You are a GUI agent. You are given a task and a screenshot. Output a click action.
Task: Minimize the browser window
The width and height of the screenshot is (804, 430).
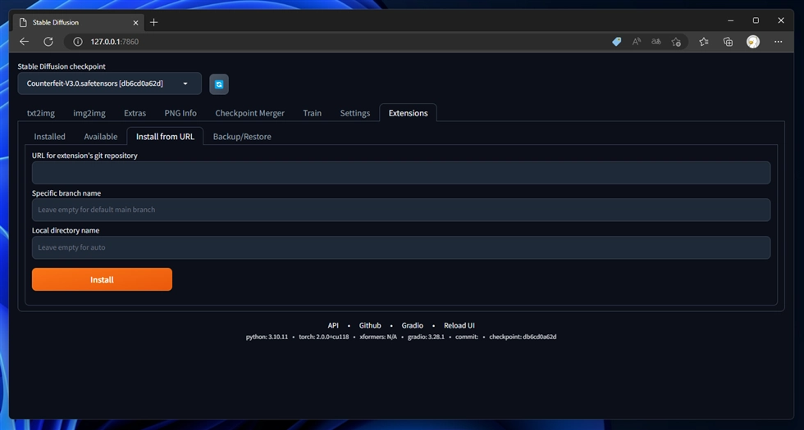point(731,20)
